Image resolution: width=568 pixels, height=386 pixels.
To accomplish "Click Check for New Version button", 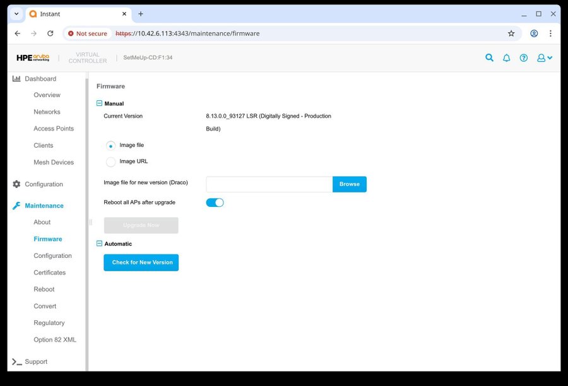I will (141, 262).
